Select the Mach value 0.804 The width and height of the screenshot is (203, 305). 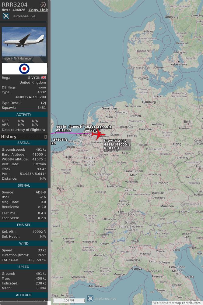[41, 288]
